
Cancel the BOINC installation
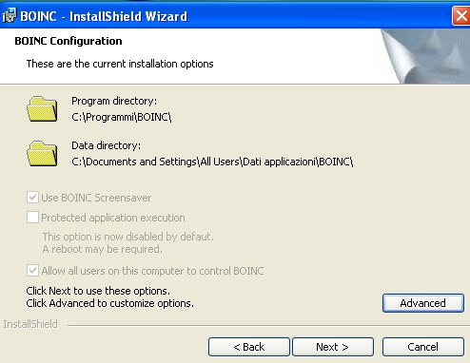click(x=423, y=347)
